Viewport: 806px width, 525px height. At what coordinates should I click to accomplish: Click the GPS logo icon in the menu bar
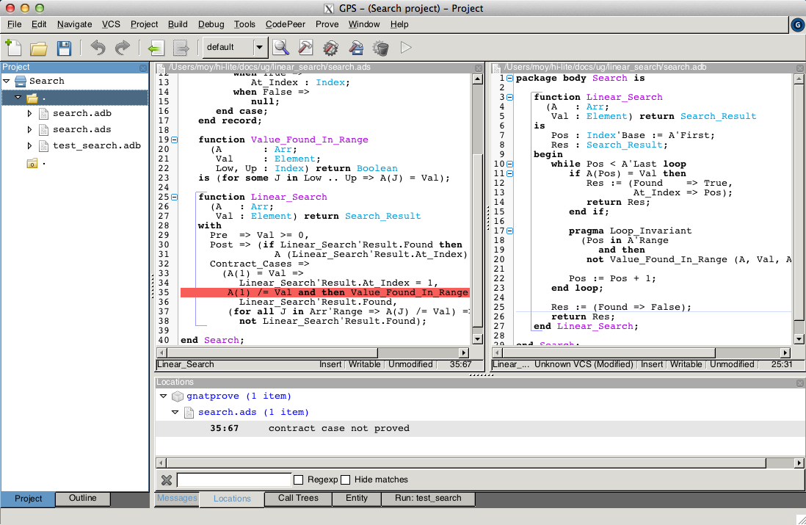(x=798, y=25)
